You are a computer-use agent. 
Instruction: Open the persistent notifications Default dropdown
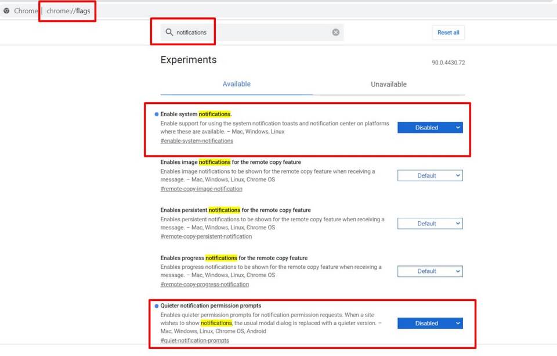click(x=430, y=224)
